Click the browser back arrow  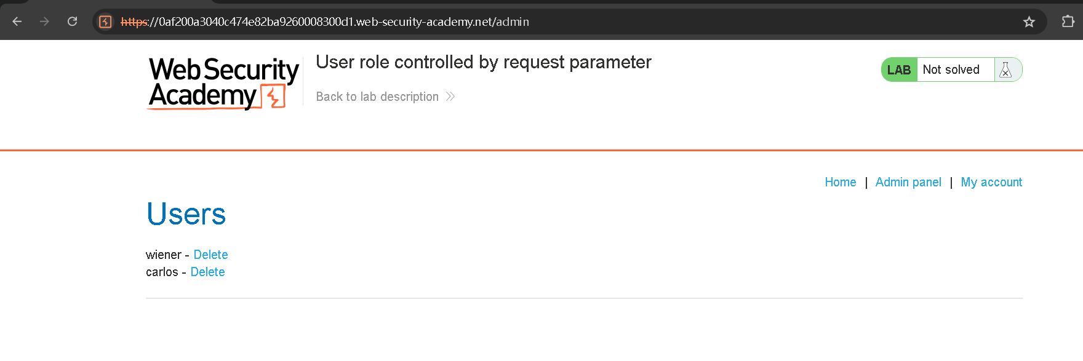17,22
